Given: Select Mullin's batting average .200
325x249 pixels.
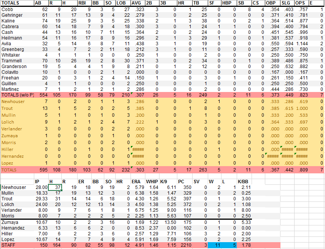Looking at the screenshot, I should [139, 115].
